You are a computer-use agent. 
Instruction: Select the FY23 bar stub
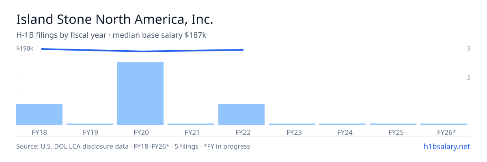tap(292, 124)
